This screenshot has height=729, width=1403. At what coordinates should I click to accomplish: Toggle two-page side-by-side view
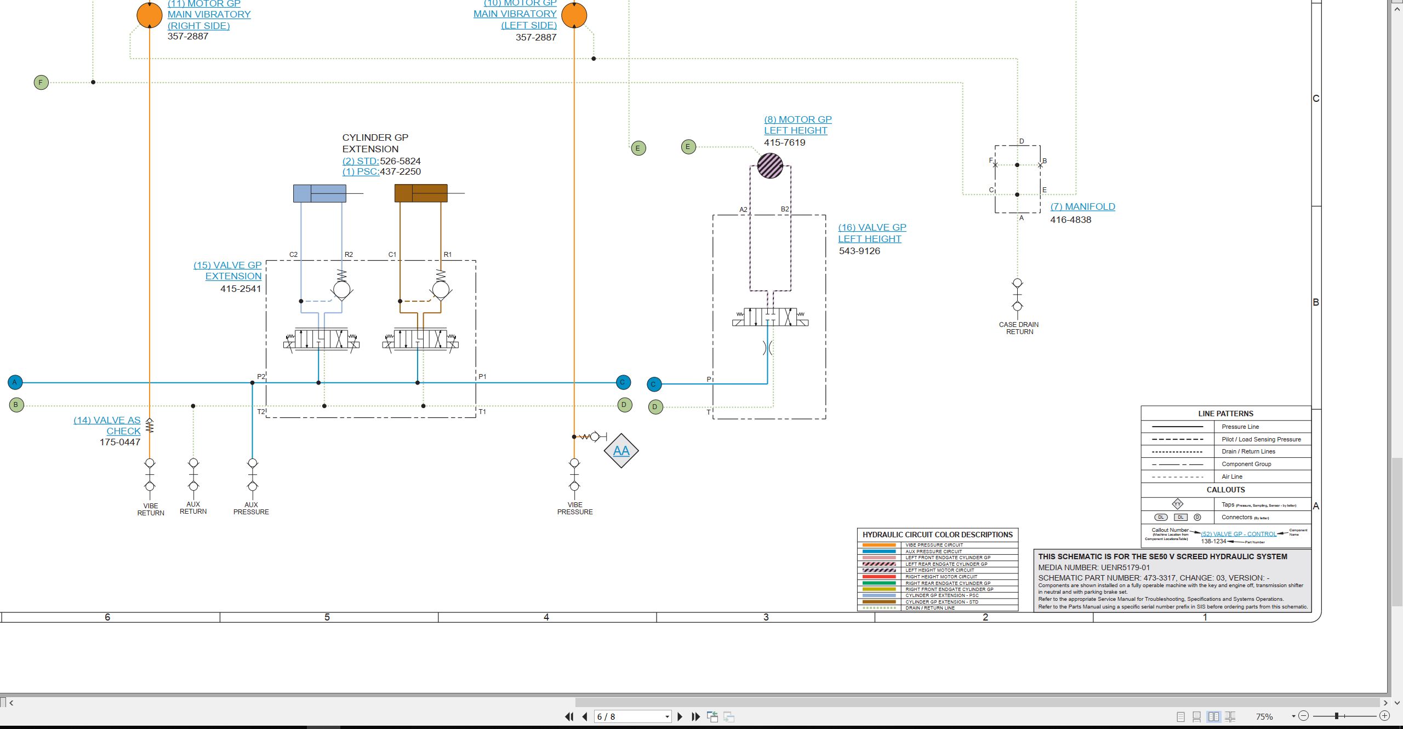tap(1214, 716)
